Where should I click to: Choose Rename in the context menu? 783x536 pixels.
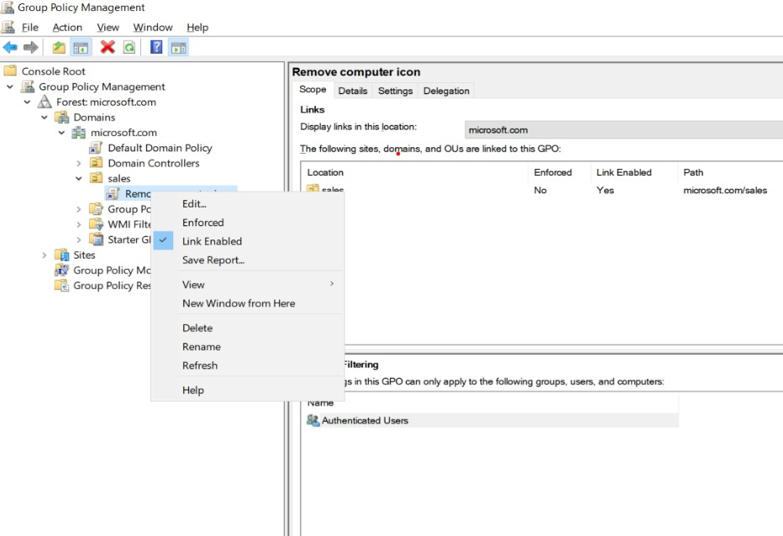(x=248, y=347)
